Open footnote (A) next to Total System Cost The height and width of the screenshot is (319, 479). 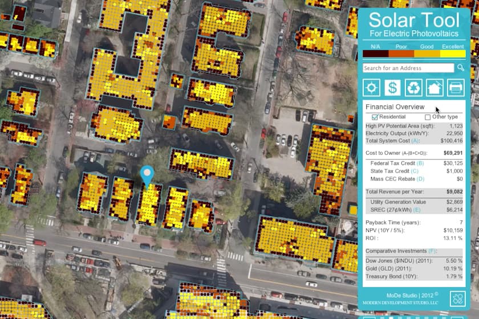tap(415, 140)
